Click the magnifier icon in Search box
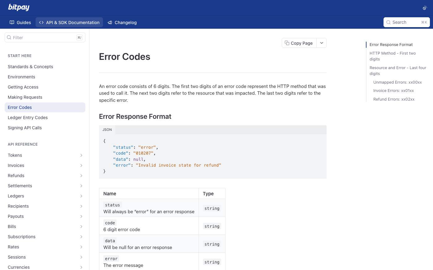433x270 pixels. [388, 22]
